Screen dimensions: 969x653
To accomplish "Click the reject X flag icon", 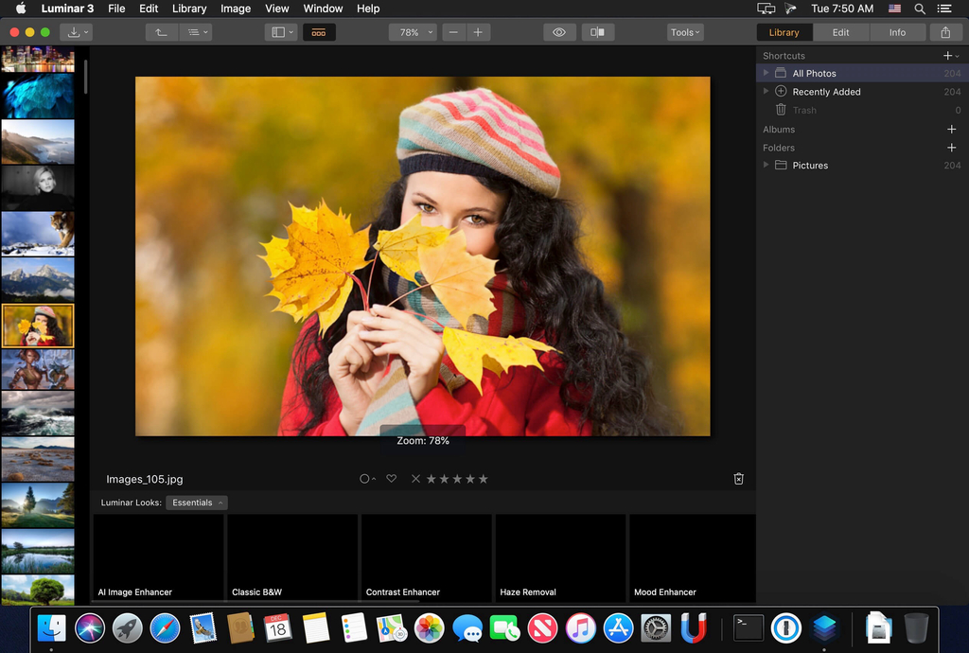I will tap(415, 479).
